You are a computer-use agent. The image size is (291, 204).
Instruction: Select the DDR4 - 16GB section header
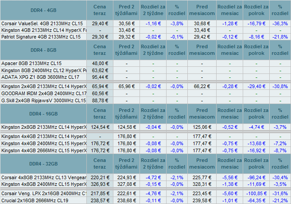click(43, 114)
